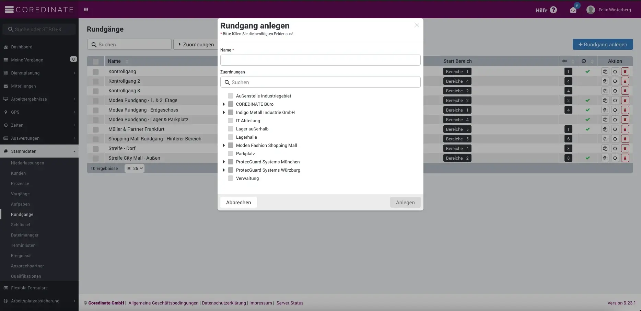
Task: Open the messages envelope icon
Action: (x=573, y=10)
